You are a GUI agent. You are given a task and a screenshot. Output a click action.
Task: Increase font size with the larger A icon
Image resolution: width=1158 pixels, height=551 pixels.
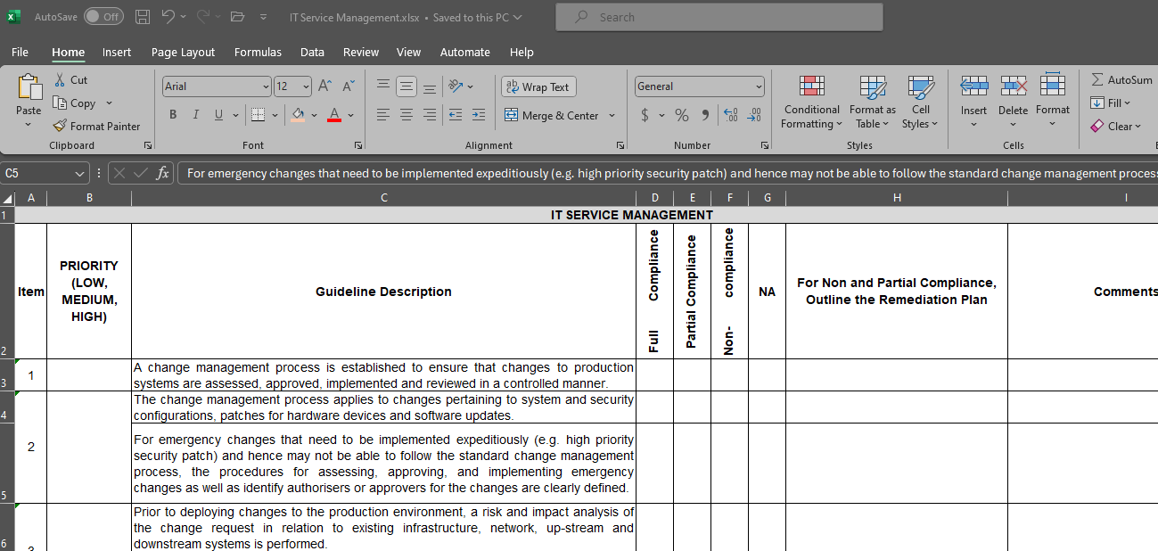click(x=325, y=86)
